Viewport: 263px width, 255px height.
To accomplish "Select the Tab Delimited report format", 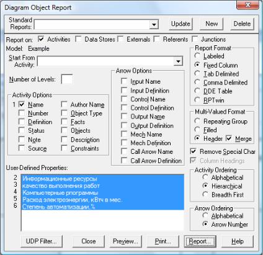I will (x=197, y=73).
